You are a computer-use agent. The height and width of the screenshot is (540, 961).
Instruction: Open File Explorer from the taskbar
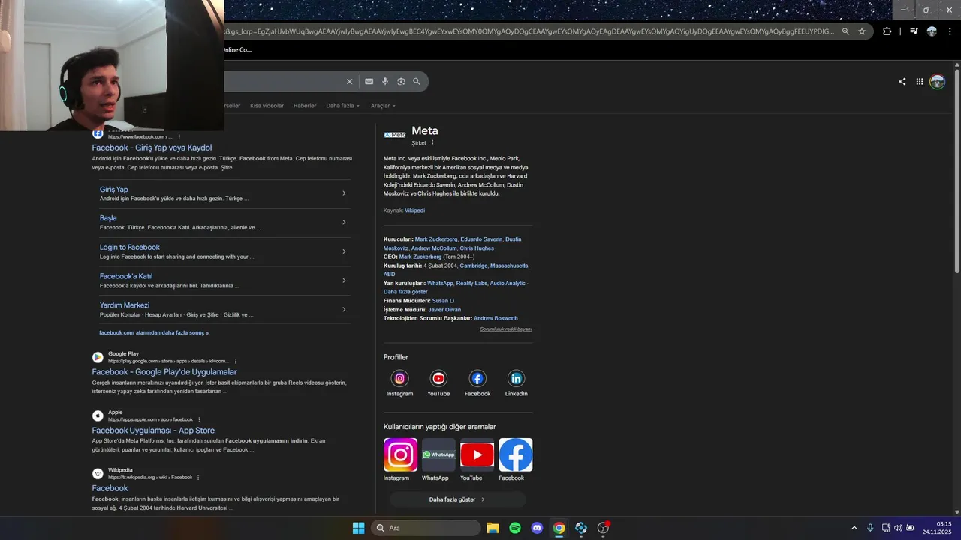[x=493, y=528]
